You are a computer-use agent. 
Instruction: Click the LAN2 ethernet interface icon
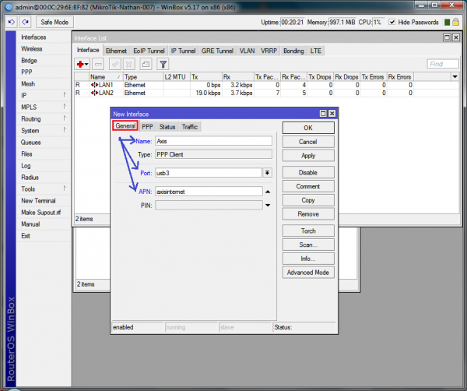pyautogui.click(x=94, y=93)
